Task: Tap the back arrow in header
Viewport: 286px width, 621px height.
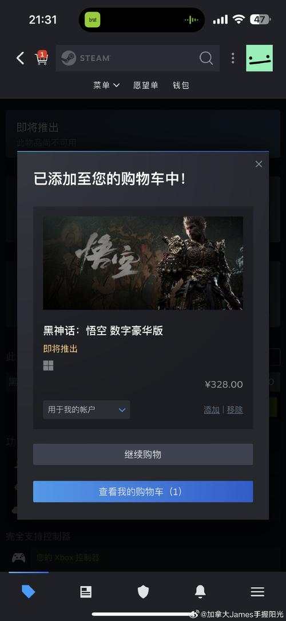Action: click(x=20, y=58)
